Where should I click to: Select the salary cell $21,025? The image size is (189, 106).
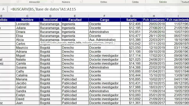pyautogui.click(x=131, y=59)
